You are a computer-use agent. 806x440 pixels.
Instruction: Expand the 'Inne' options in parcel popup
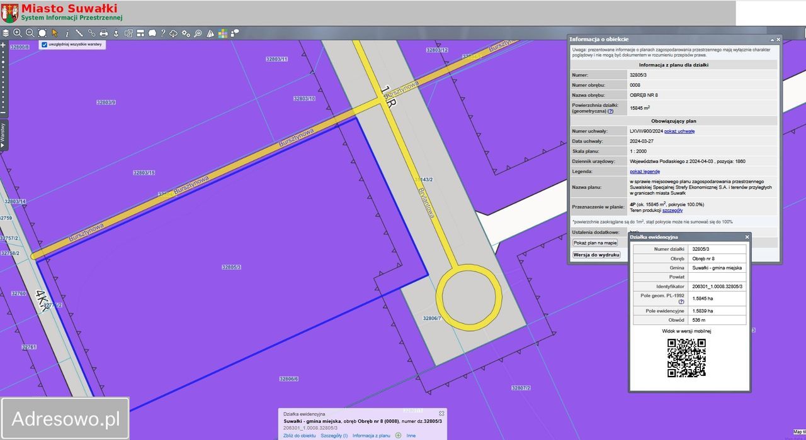tap(411, 436)
